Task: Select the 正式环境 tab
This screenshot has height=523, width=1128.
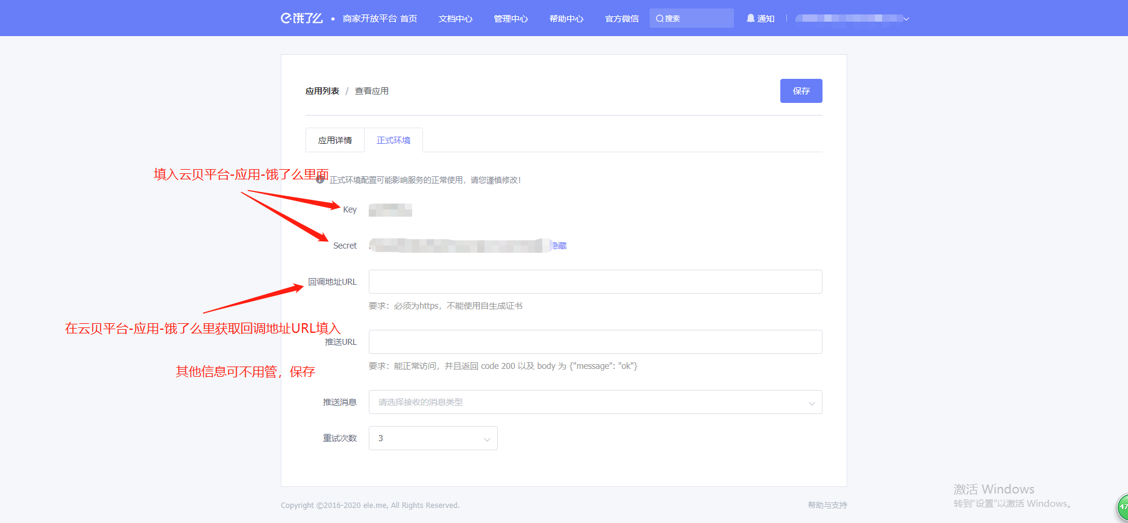Action: point(393,140)
